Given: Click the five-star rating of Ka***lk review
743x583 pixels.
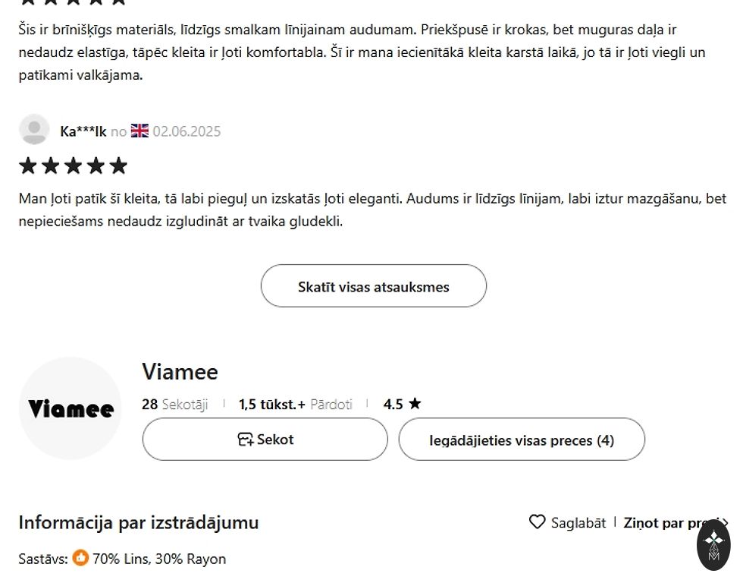Looking at the screenshot, I should (x=73, y=165).
